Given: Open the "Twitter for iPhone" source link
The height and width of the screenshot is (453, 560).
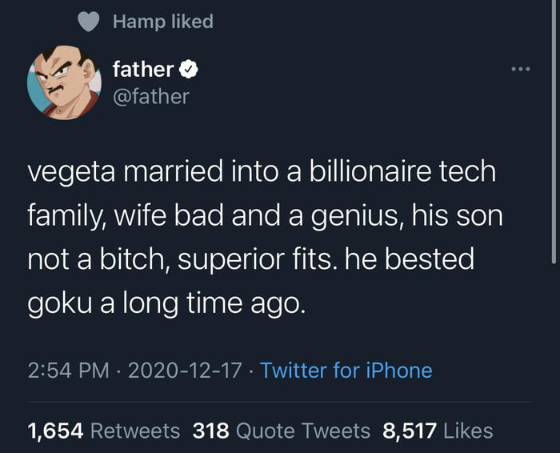Looking at the screenshot, I should point(346,371).
